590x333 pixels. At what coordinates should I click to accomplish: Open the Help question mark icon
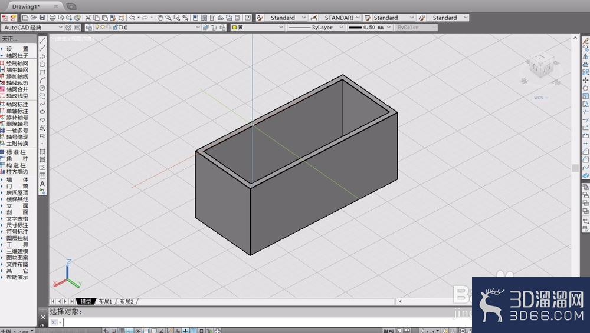(248, 18)
